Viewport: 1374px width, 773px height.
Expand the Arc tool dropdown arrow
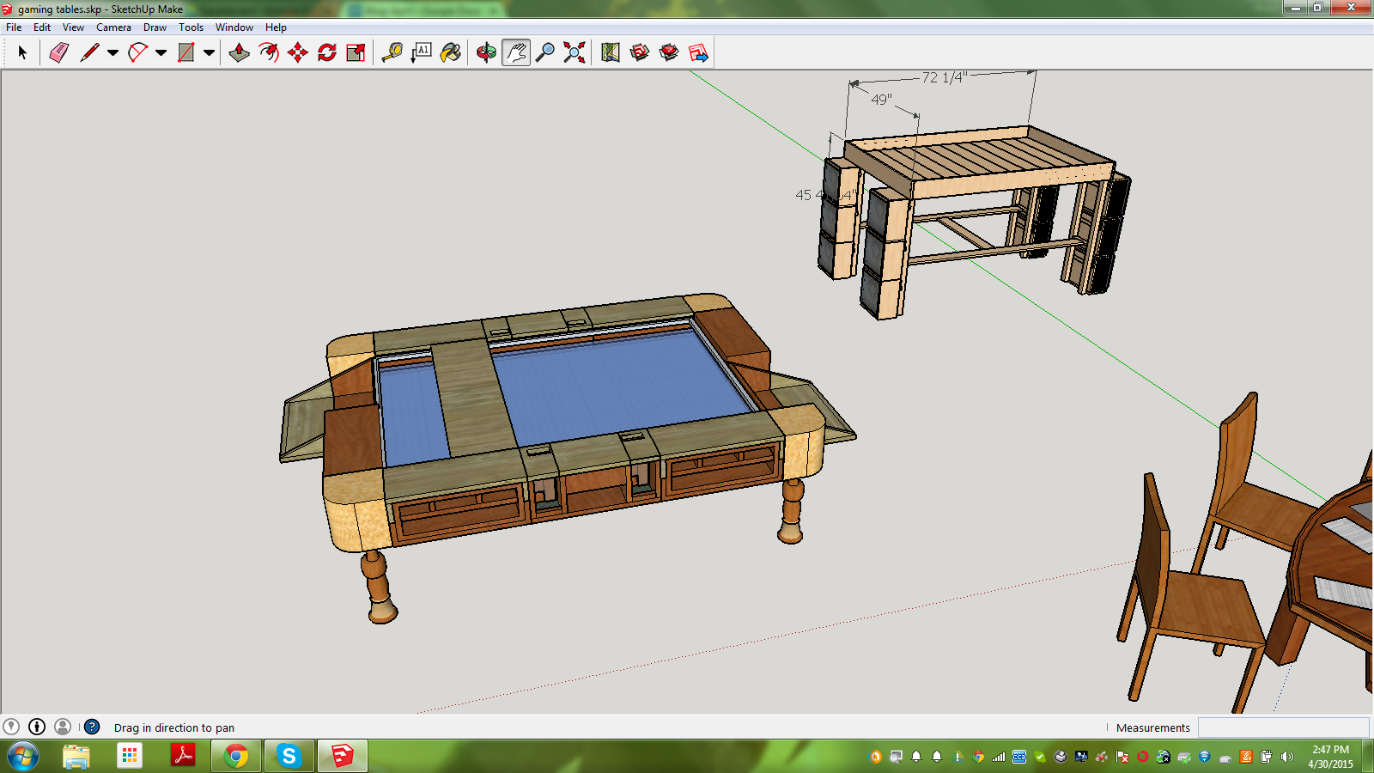coord(161,53)
